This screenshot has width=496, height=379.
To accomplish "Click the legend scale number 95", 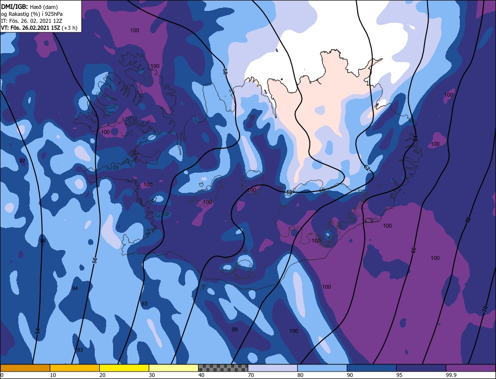I will point(399,375).
